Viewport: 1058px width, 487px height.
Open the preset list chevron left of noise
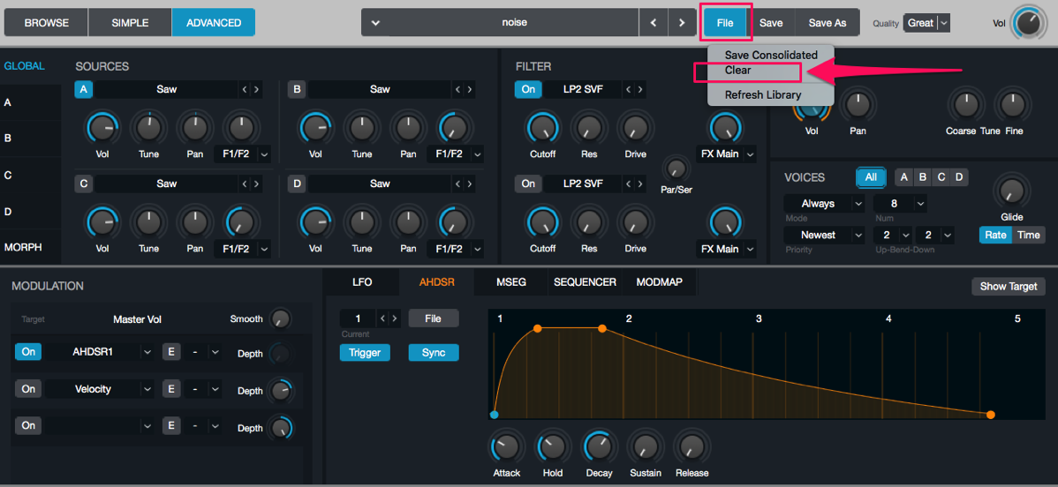point(376,23)
